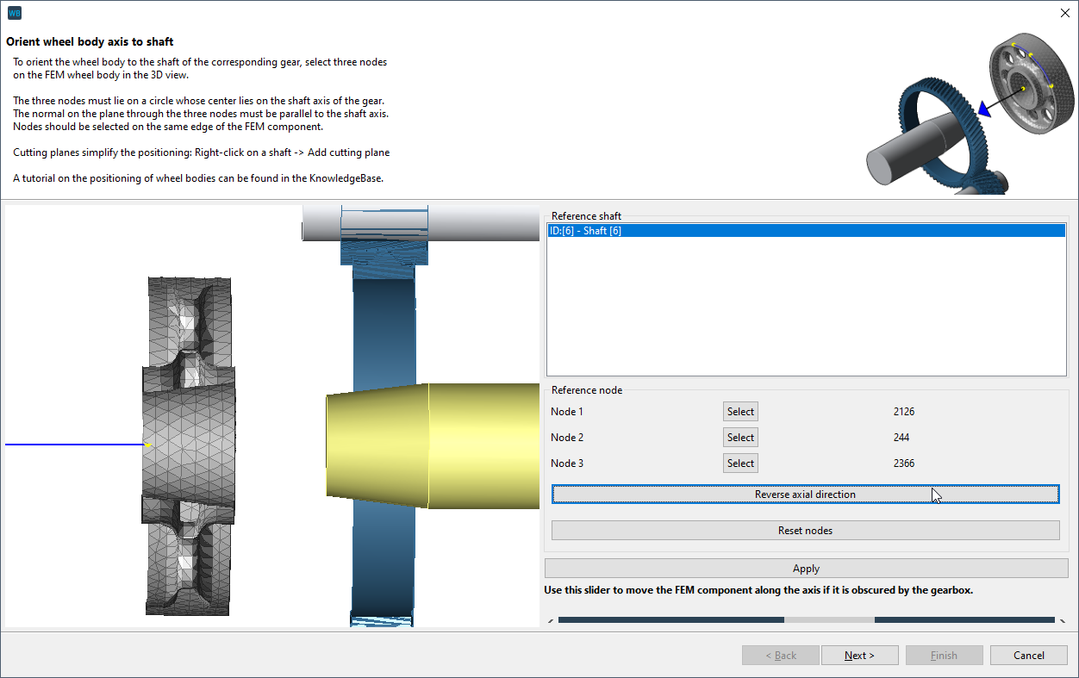The image size is (1079, 678).
Task: Click the disabled Finish button
Action: [x=944, y=655]
